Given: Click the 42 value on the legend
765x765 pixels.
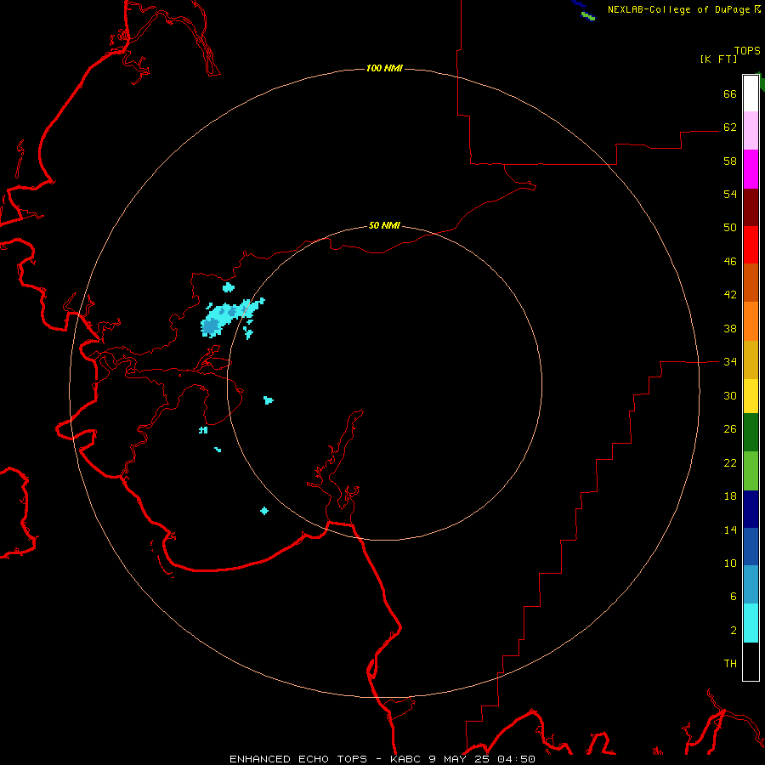Looking at the screenshot, I should click(730, 295).
